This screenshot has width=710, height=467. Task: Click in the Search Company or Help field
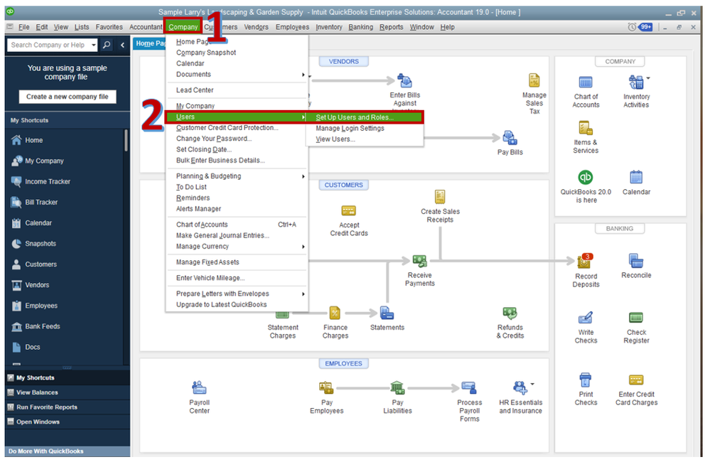[49, 45]
